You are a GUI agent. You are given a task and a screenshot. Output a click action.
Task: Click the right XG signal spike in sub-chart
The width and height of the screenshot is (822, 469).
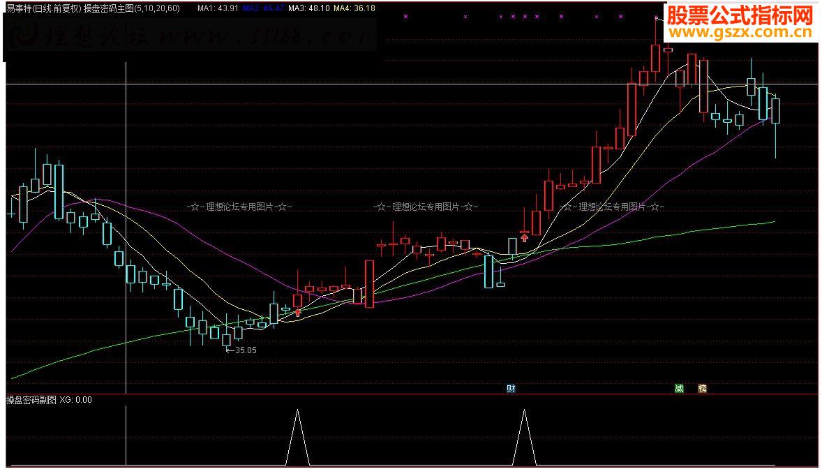(524, 437)
